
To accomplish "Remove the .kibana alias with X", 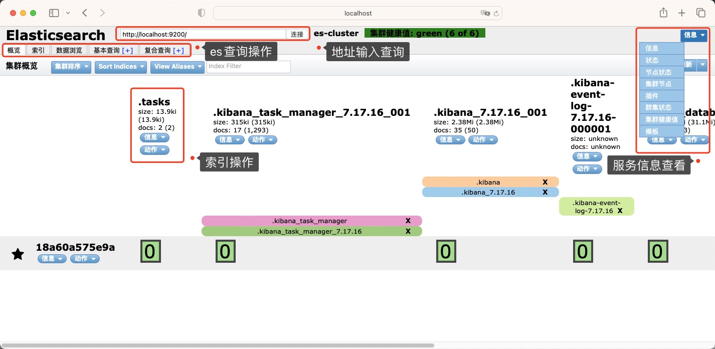I will (545, 182).
